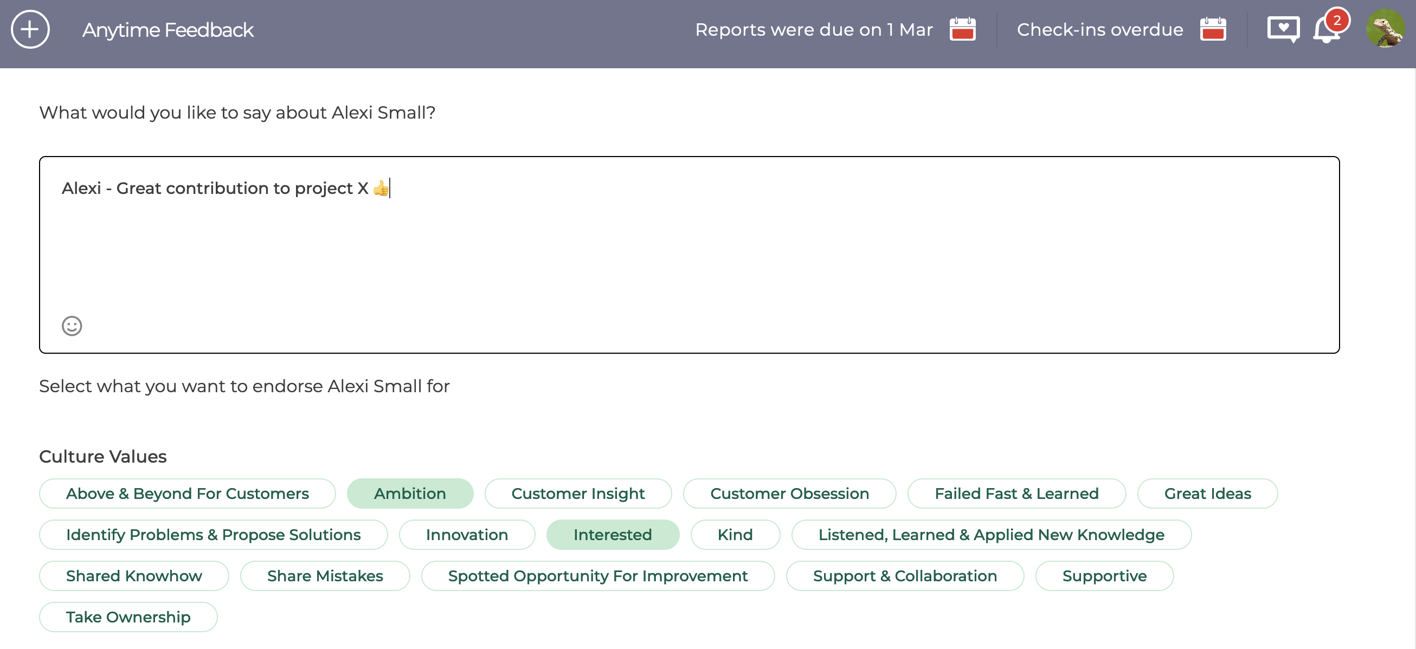Select Spotted Opportunity For Improvement value

(x=597, y=576)
